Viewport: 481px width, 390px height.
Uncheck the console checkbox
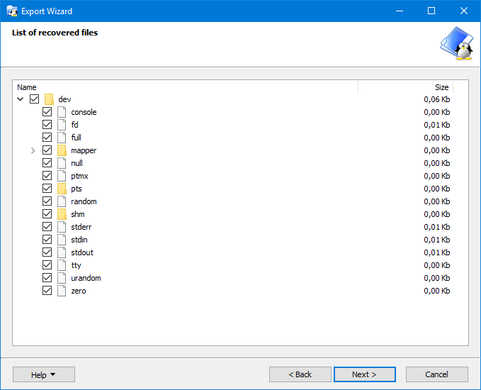coord(47,112)
